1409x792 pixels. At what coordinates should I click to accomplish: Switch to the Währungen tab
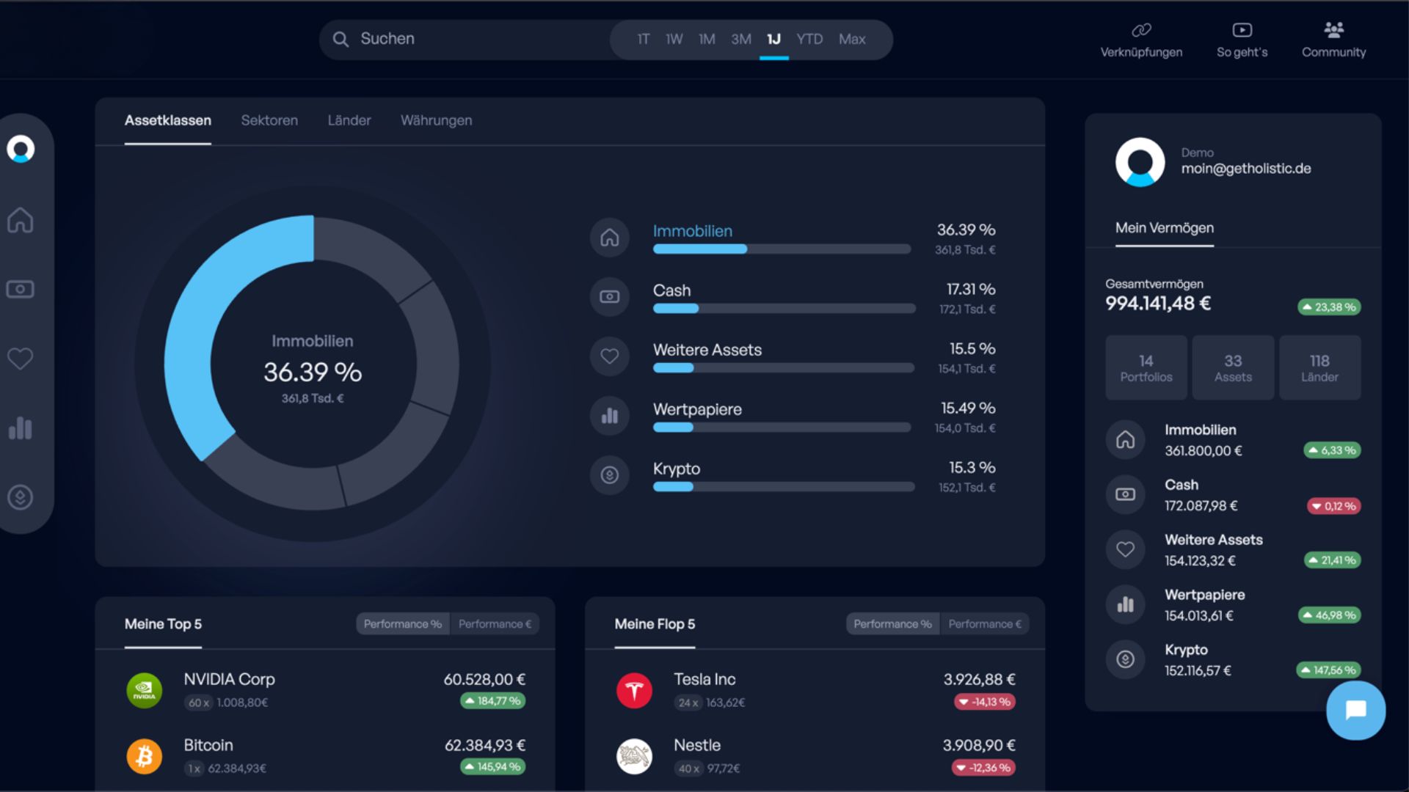[x=436, y=120]
